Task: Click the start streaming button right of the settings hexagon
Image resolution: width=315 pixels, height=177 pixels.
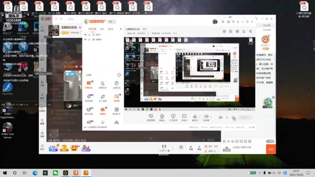Action: (245, 118)
